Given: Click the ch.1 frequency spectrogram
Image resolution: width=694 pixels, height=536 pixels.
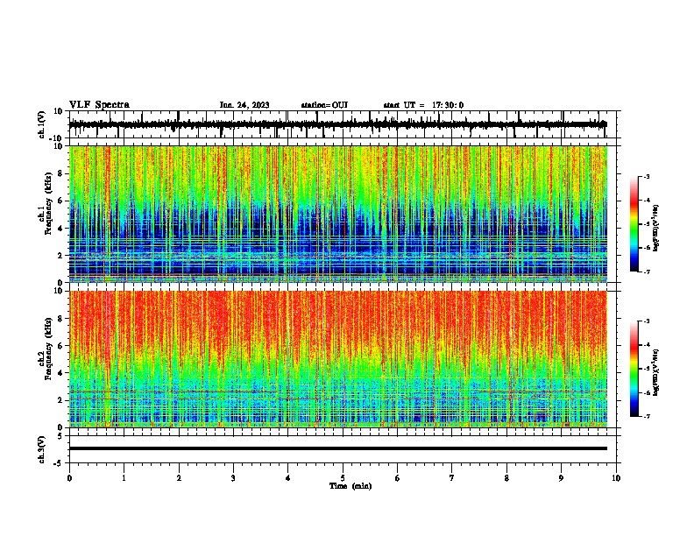Looking at the screenshot, I should click(338, 214).
